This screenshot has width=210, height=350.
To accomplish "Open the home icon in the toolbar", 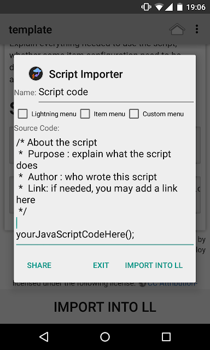I will (177, 29).
